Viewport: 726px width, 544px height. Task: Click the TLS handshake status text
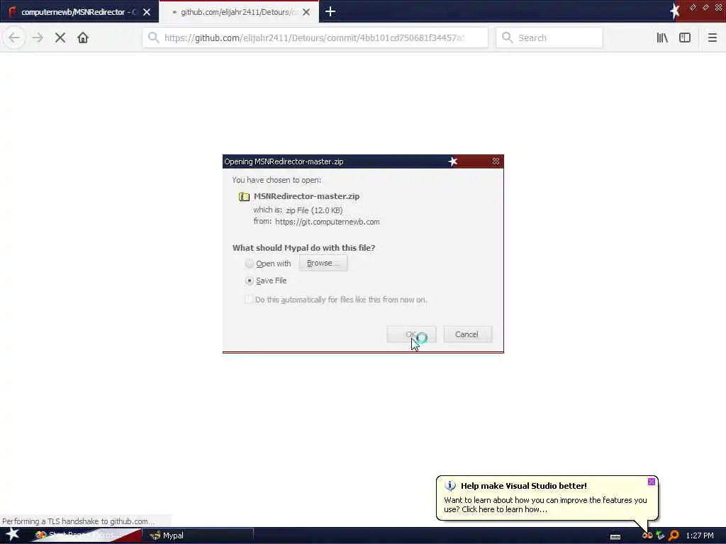point(79,521)
